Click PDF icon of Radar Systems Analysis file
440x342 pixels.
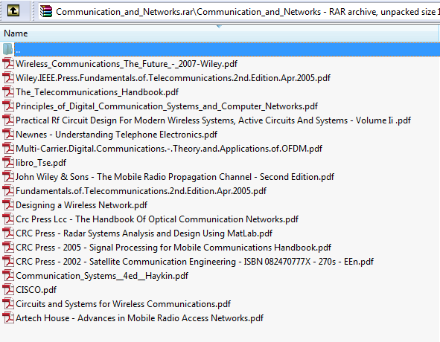tap(8, 233)
